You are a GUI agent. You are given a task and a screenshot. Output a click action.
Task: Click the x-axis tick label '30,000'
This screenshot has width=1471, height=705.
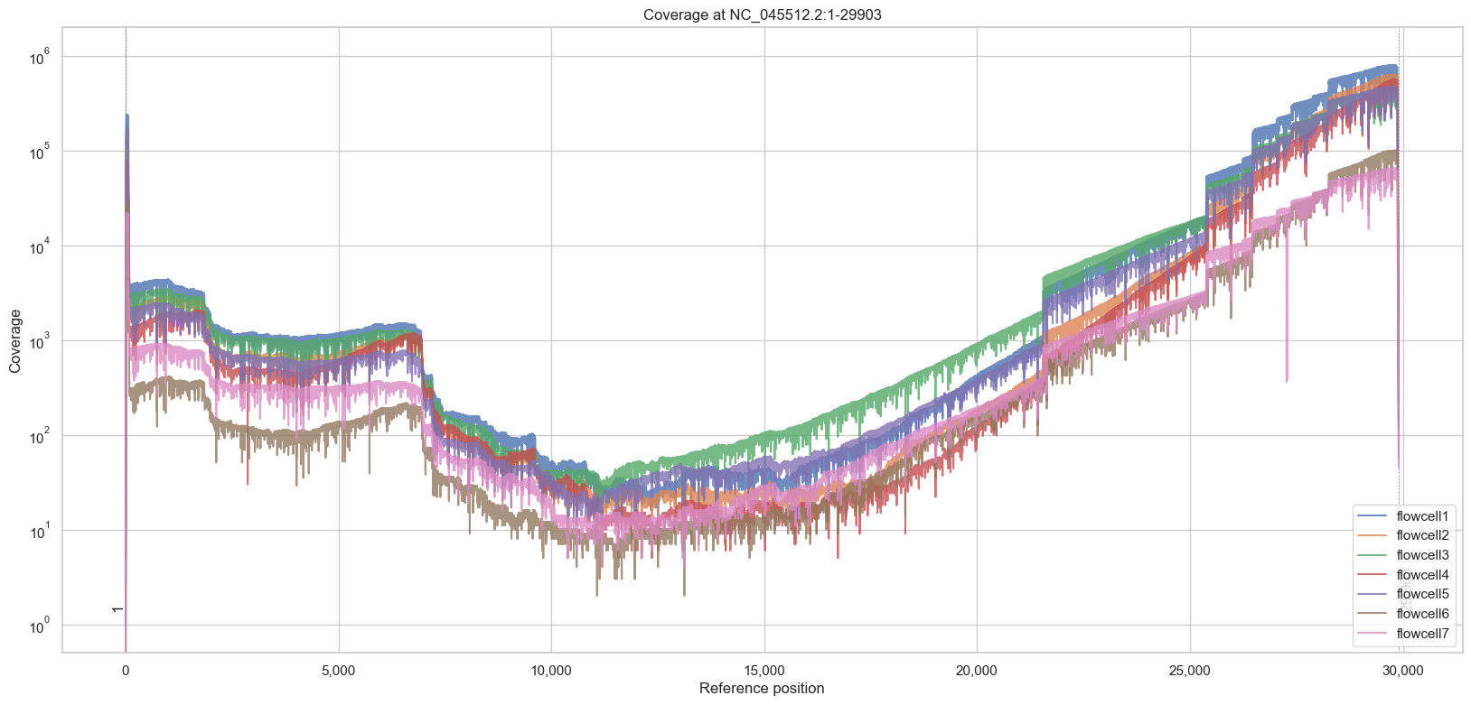(1402, 671)
